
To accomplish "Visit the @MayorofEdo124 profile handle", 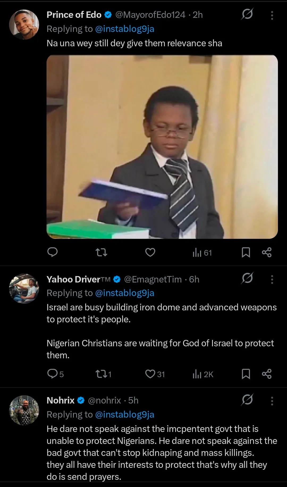I will [150, 15].
